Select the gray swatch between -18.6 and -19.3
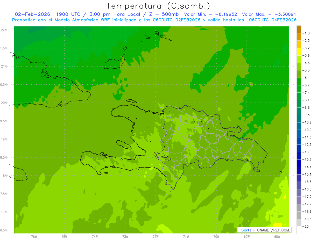The width and height of the screenshot is (311, 240). [299, 215]
